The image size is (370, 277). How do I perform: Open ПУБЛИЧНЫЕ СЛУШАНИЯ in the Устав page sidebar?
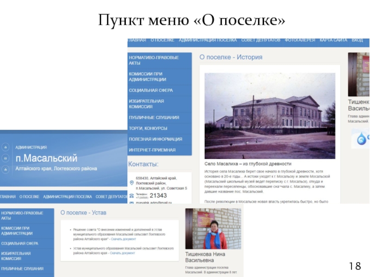coord(27,269)
